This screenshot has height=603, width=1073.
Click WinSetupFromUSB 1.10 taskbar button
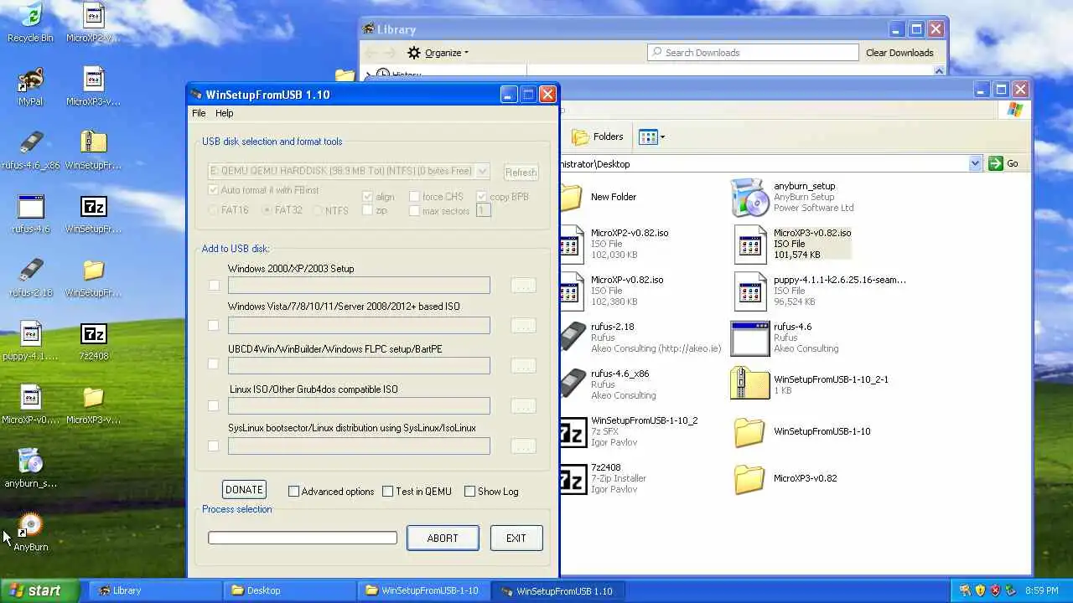(557, 590)
